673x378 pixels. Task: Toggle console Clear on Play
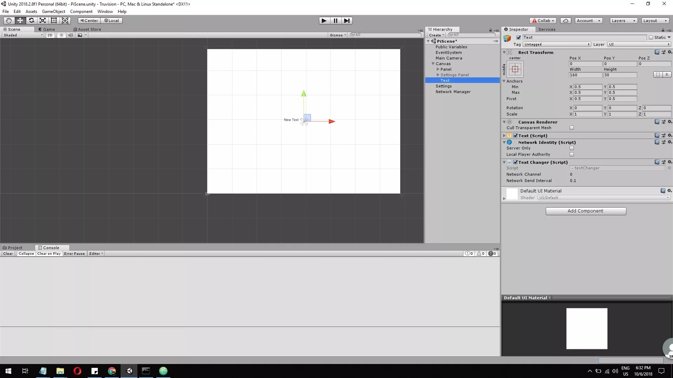tap(49, 254)
